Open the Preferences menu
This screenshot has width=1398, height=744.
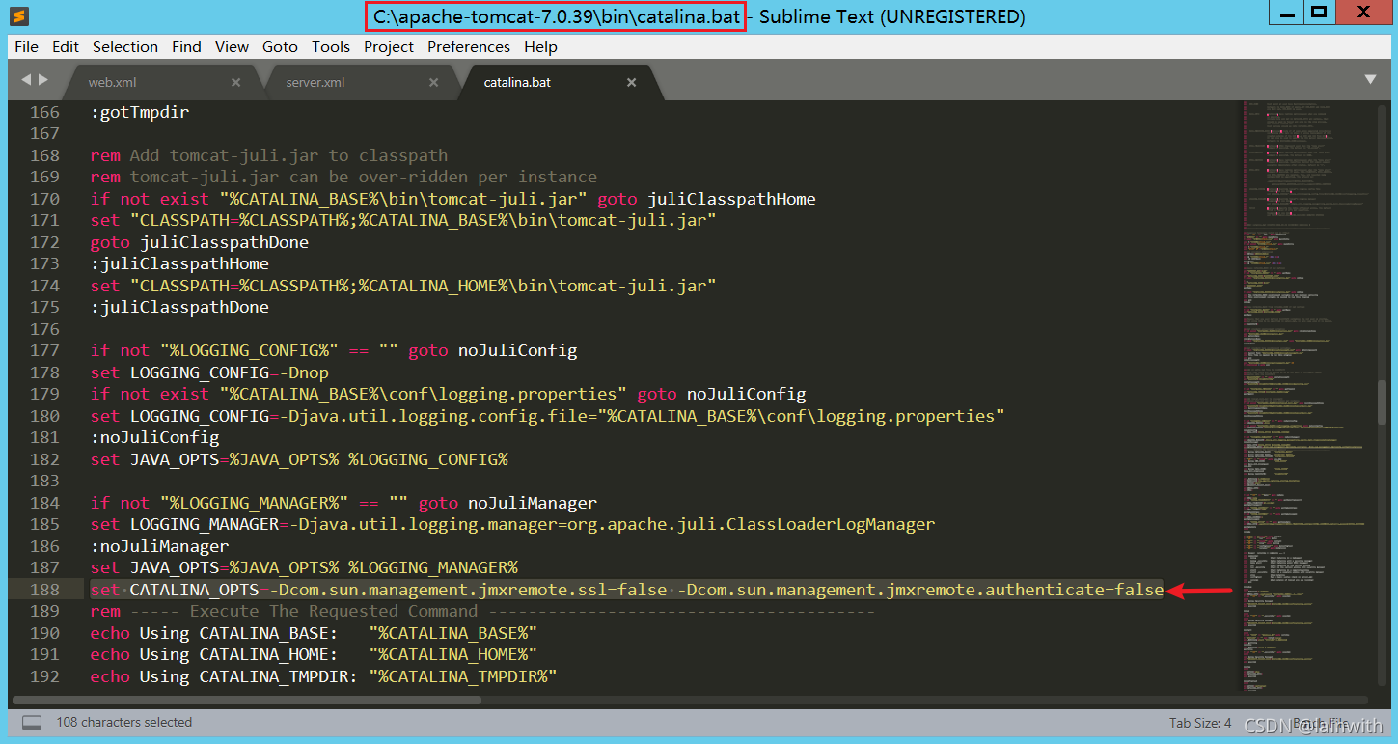pyautogui.click(x=469, y=46)
